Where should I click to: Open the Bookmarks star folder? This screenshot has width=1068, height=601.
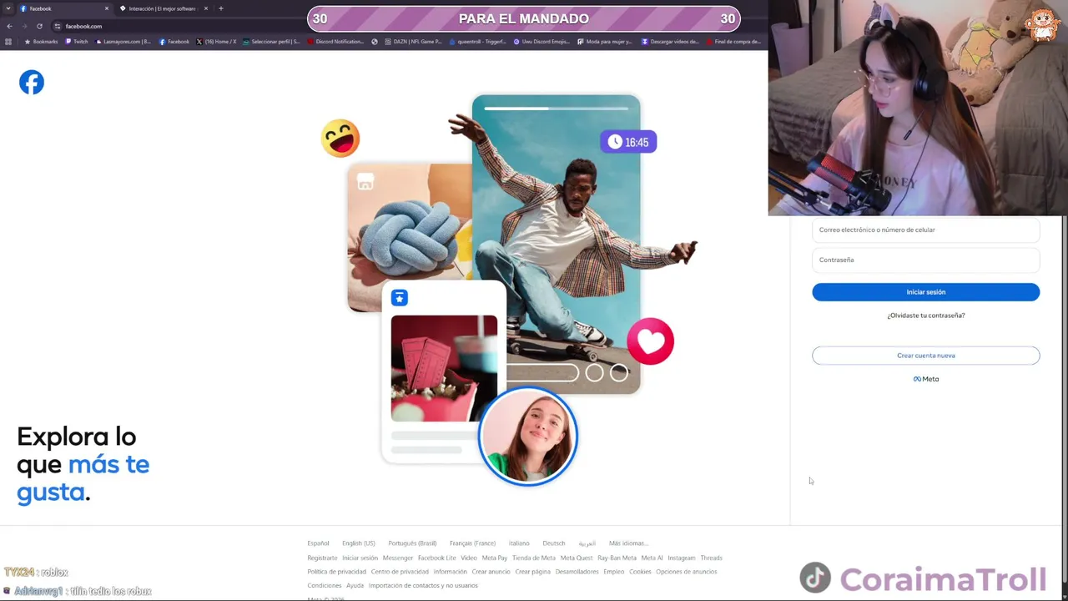(41, 42)
